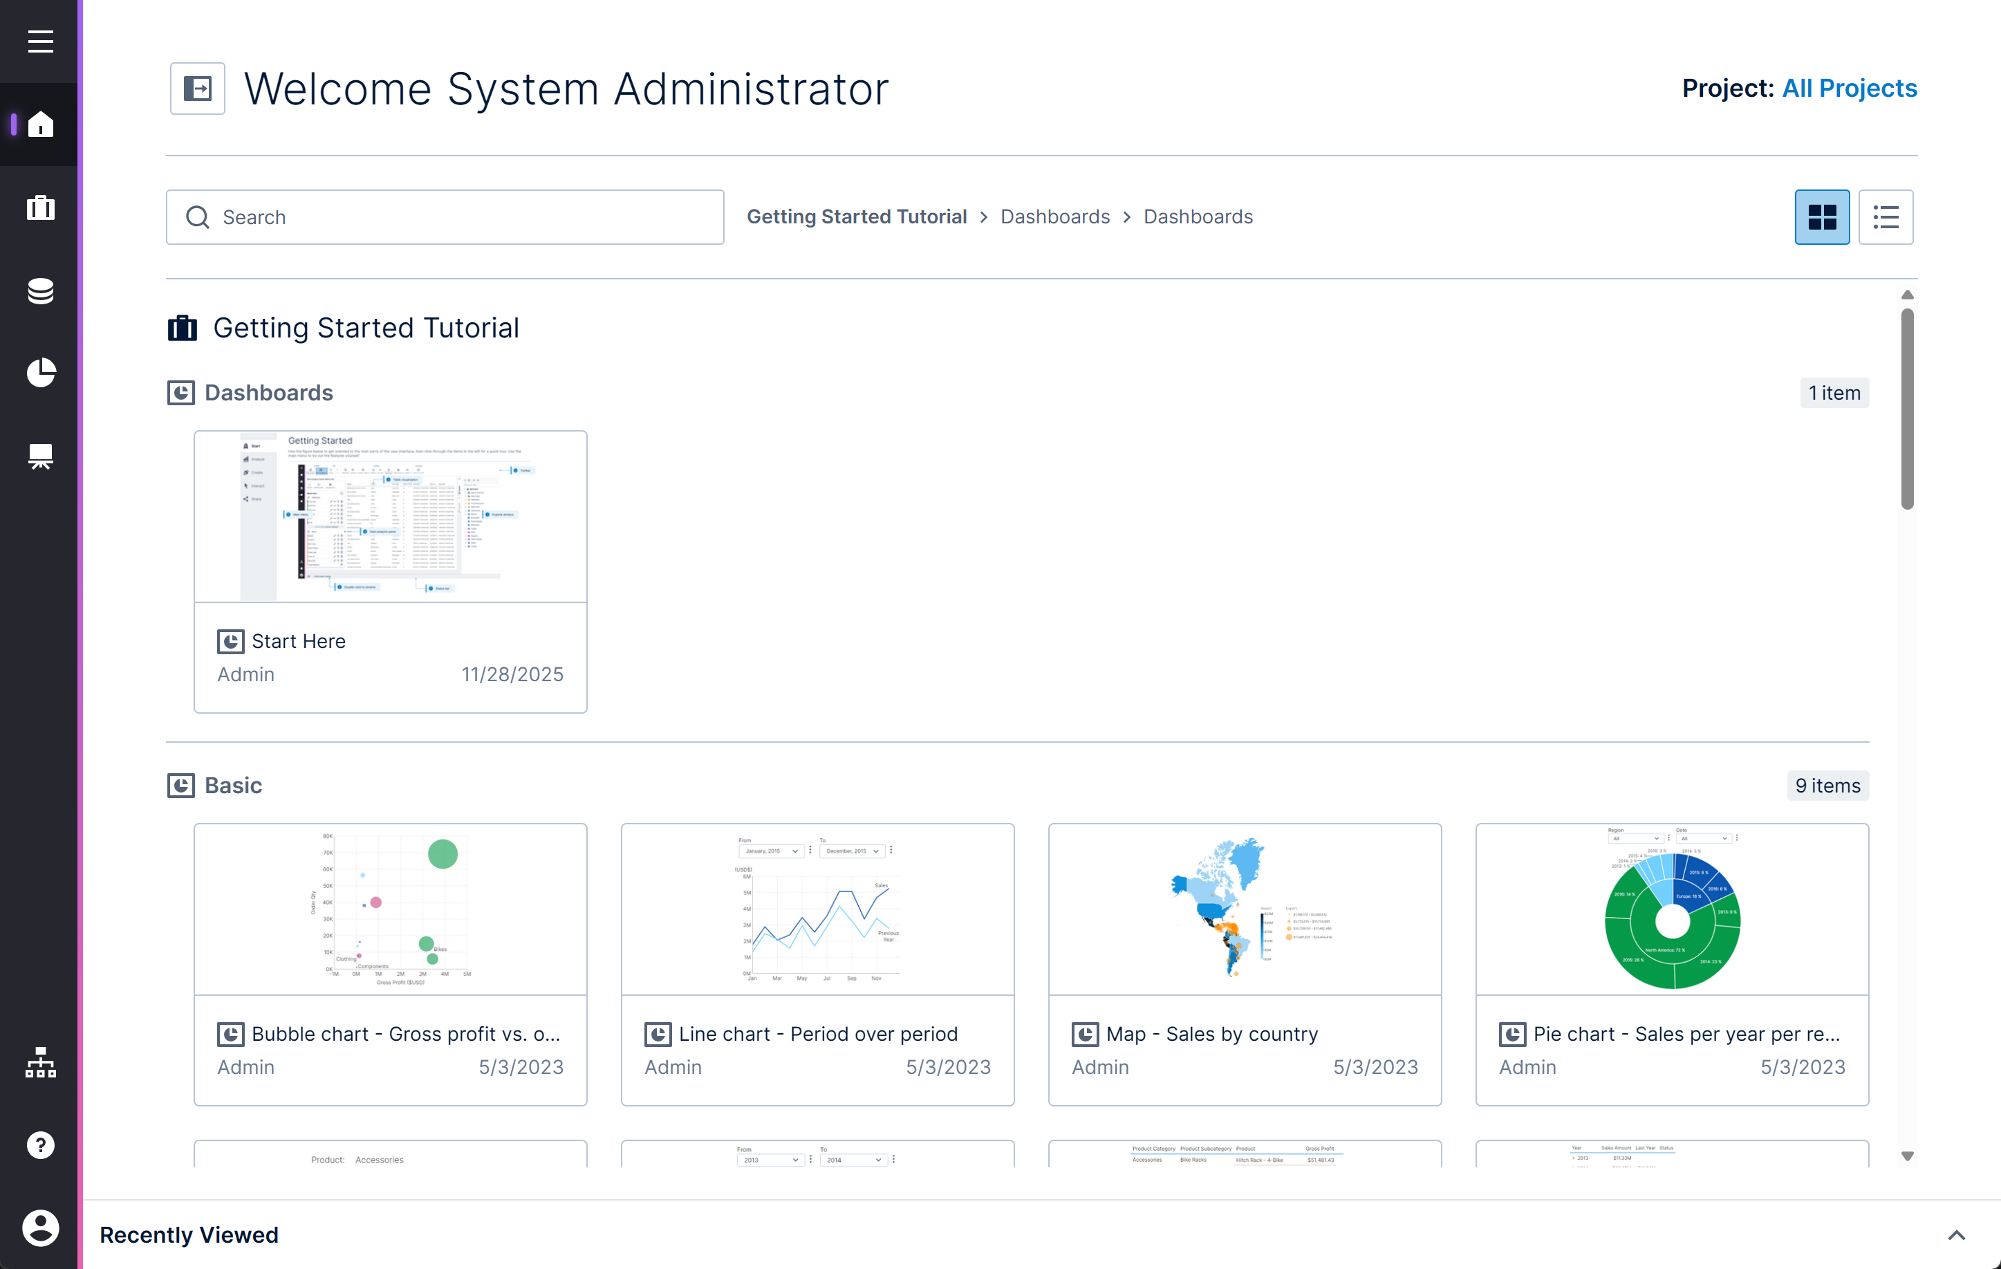Open the Presentations easel sidebar icon
This screenshot has width=2001, height=1269.
pos(40,456)
